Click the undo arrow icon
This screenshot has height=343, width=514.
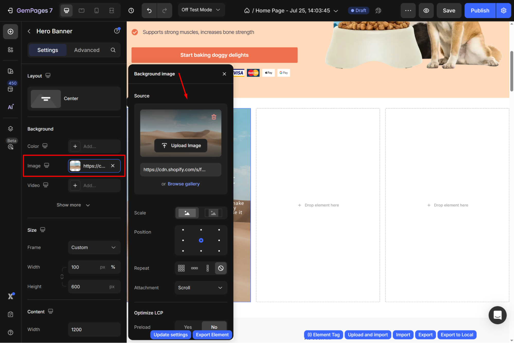(x=149, y=11)
